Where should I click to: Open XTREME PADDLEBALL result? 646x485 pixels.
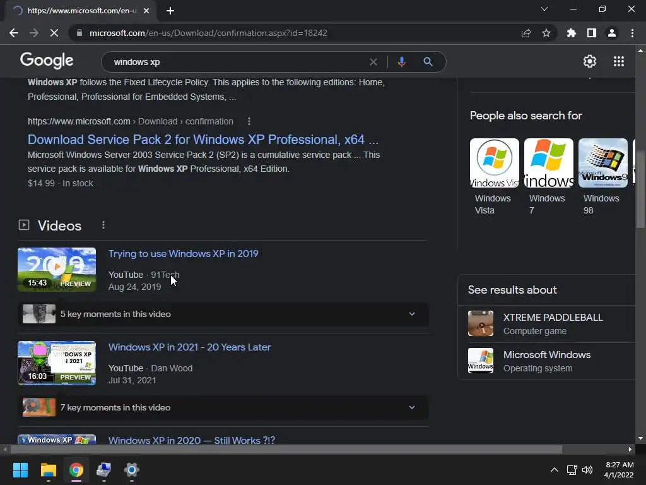pos(551,324)
